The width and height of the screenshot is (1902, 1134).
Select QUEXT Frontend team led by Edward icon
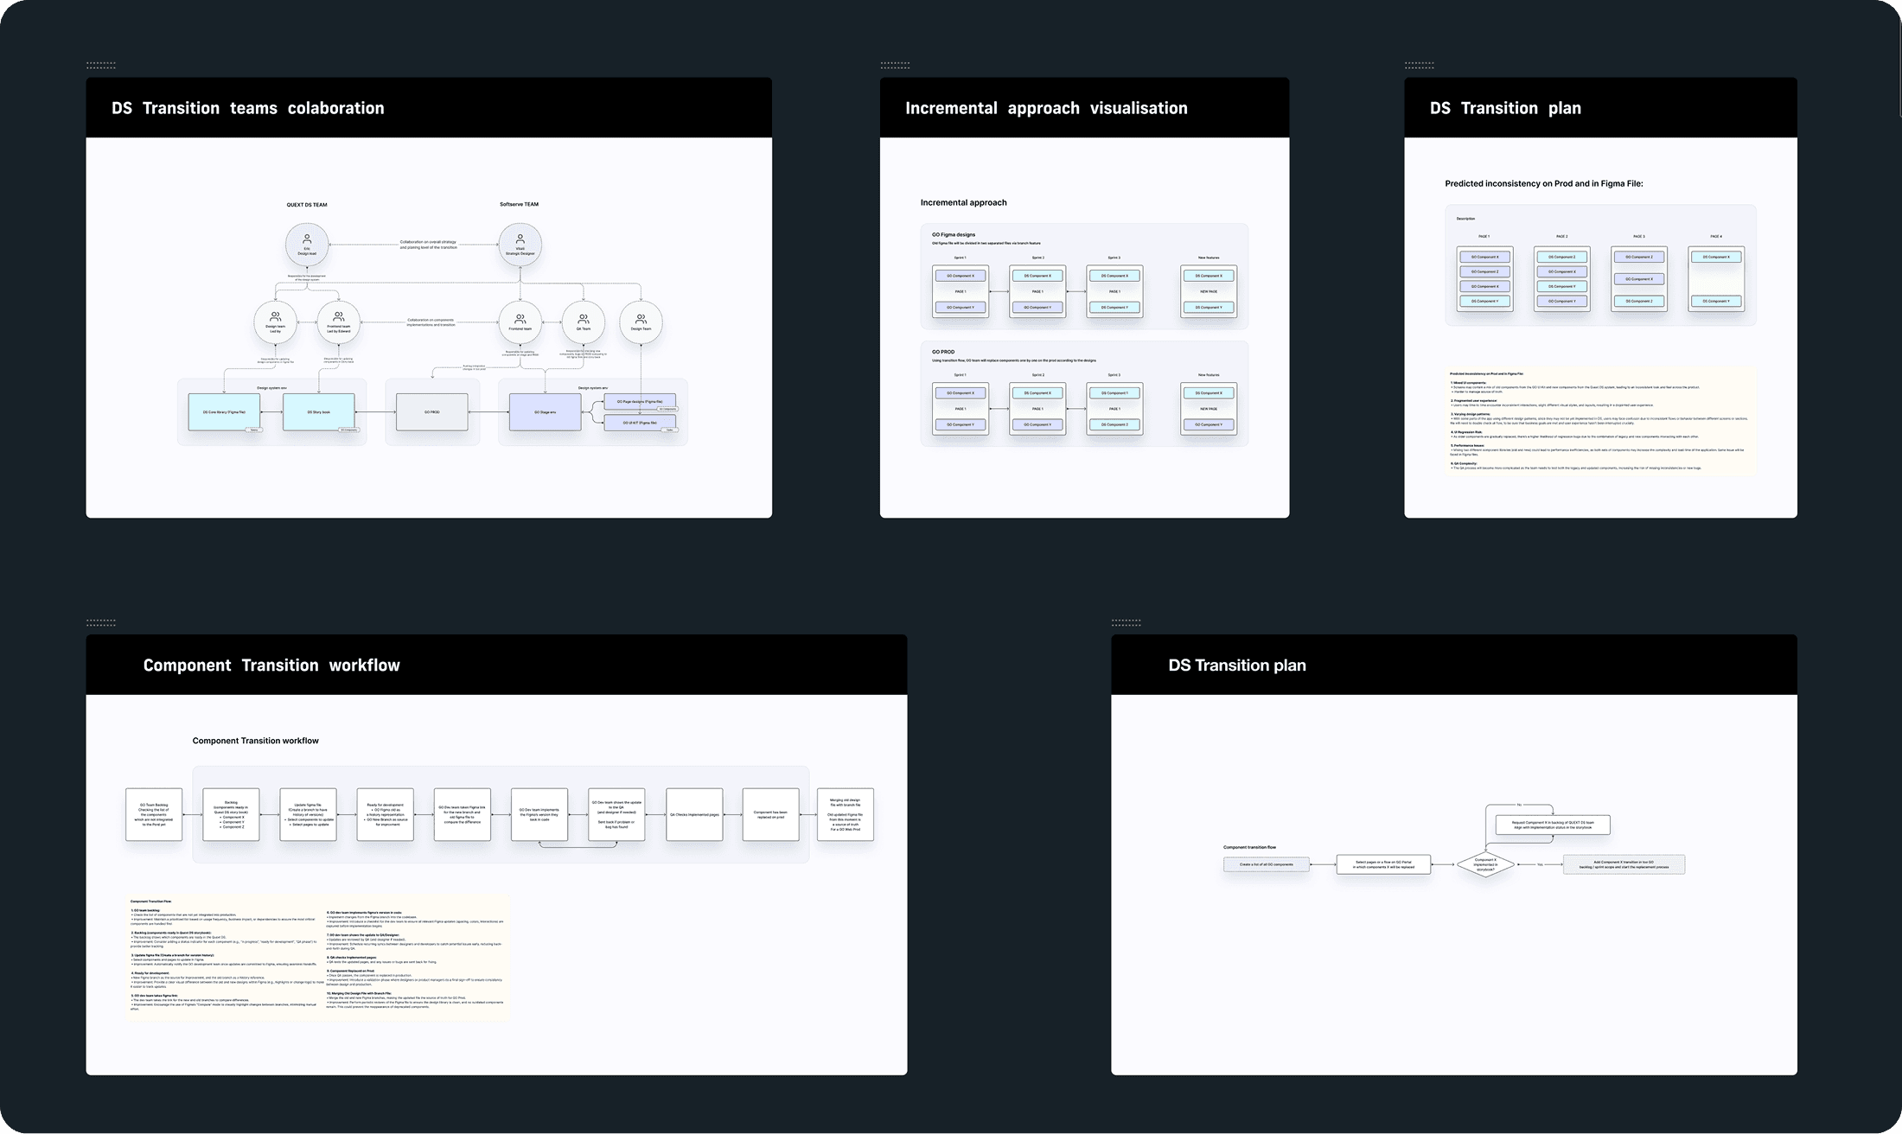click(339, 316)
